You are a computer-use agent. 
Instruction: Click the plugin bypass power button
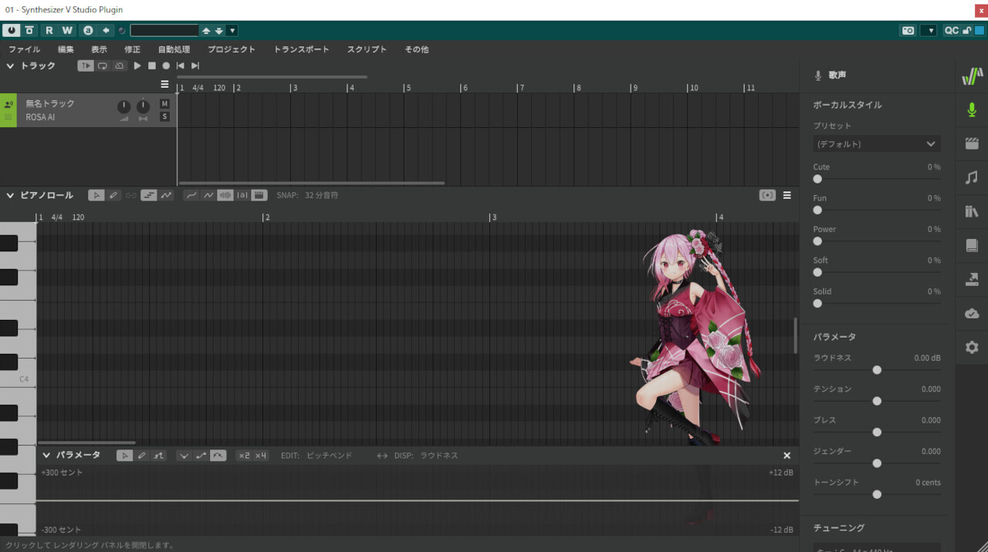pyautogui.click(x=11, y=30)
